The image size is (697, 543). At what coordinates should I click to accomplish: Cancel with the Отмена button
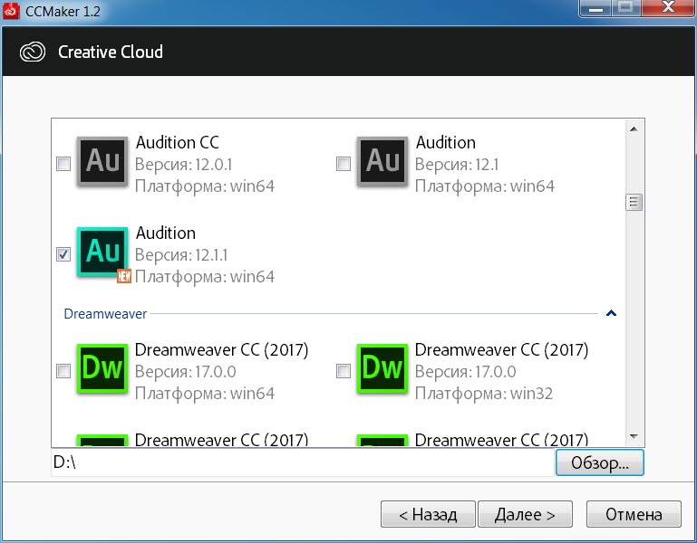pyautogui.click(x=634, y=514)
